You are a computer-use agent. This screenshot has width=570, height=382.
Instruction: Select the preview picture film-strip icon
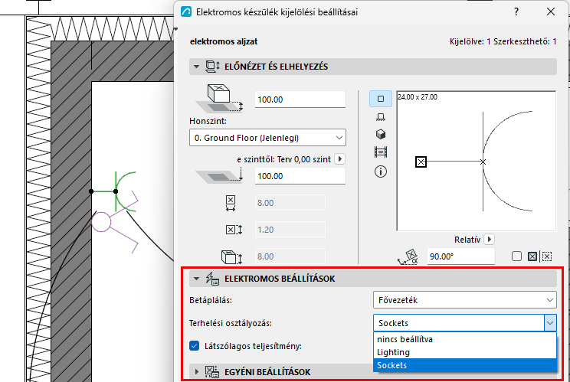coord(381,152)
